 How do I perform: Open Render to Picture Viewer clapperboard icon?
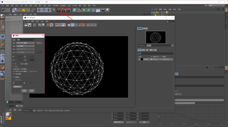64,10
